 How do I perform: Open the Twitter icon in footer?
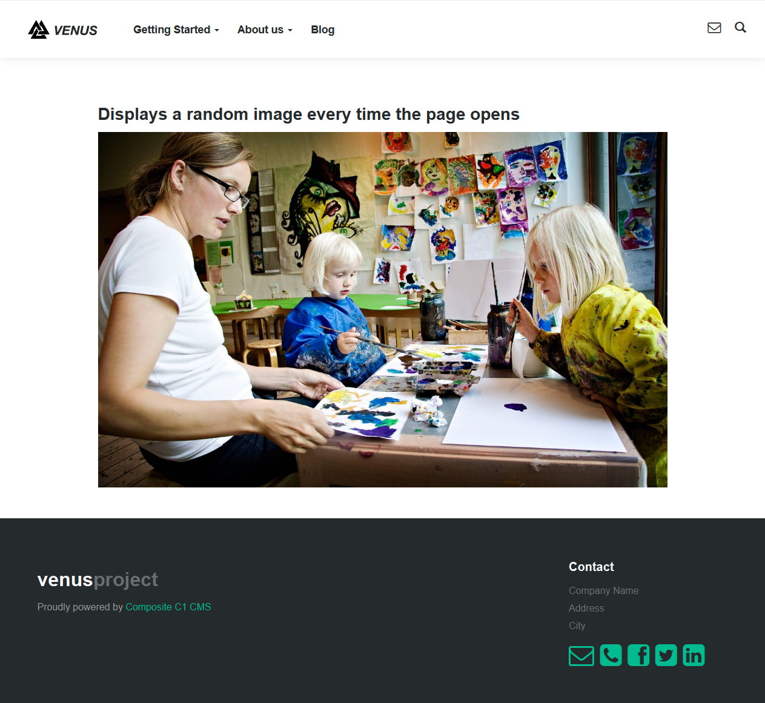666,655
